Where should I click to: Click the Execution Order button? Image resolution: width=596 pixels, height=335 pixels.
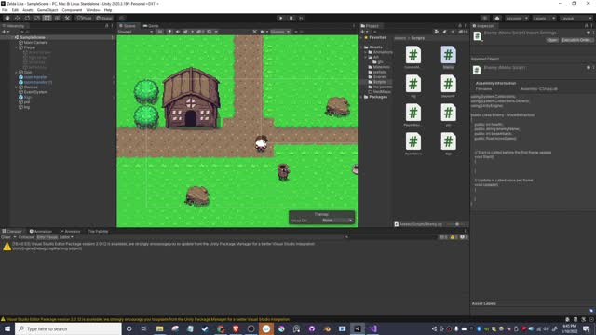(576, 40)
